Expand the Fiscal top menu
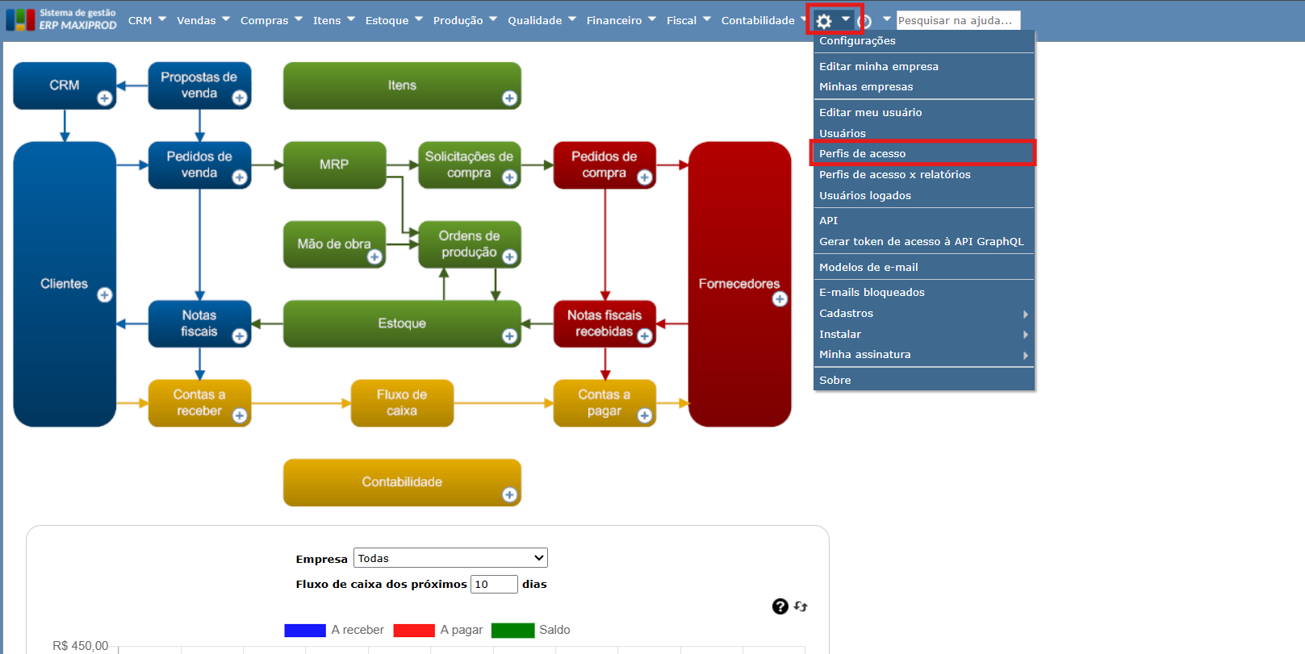1305x654 pixels. (x=688, y=20)
